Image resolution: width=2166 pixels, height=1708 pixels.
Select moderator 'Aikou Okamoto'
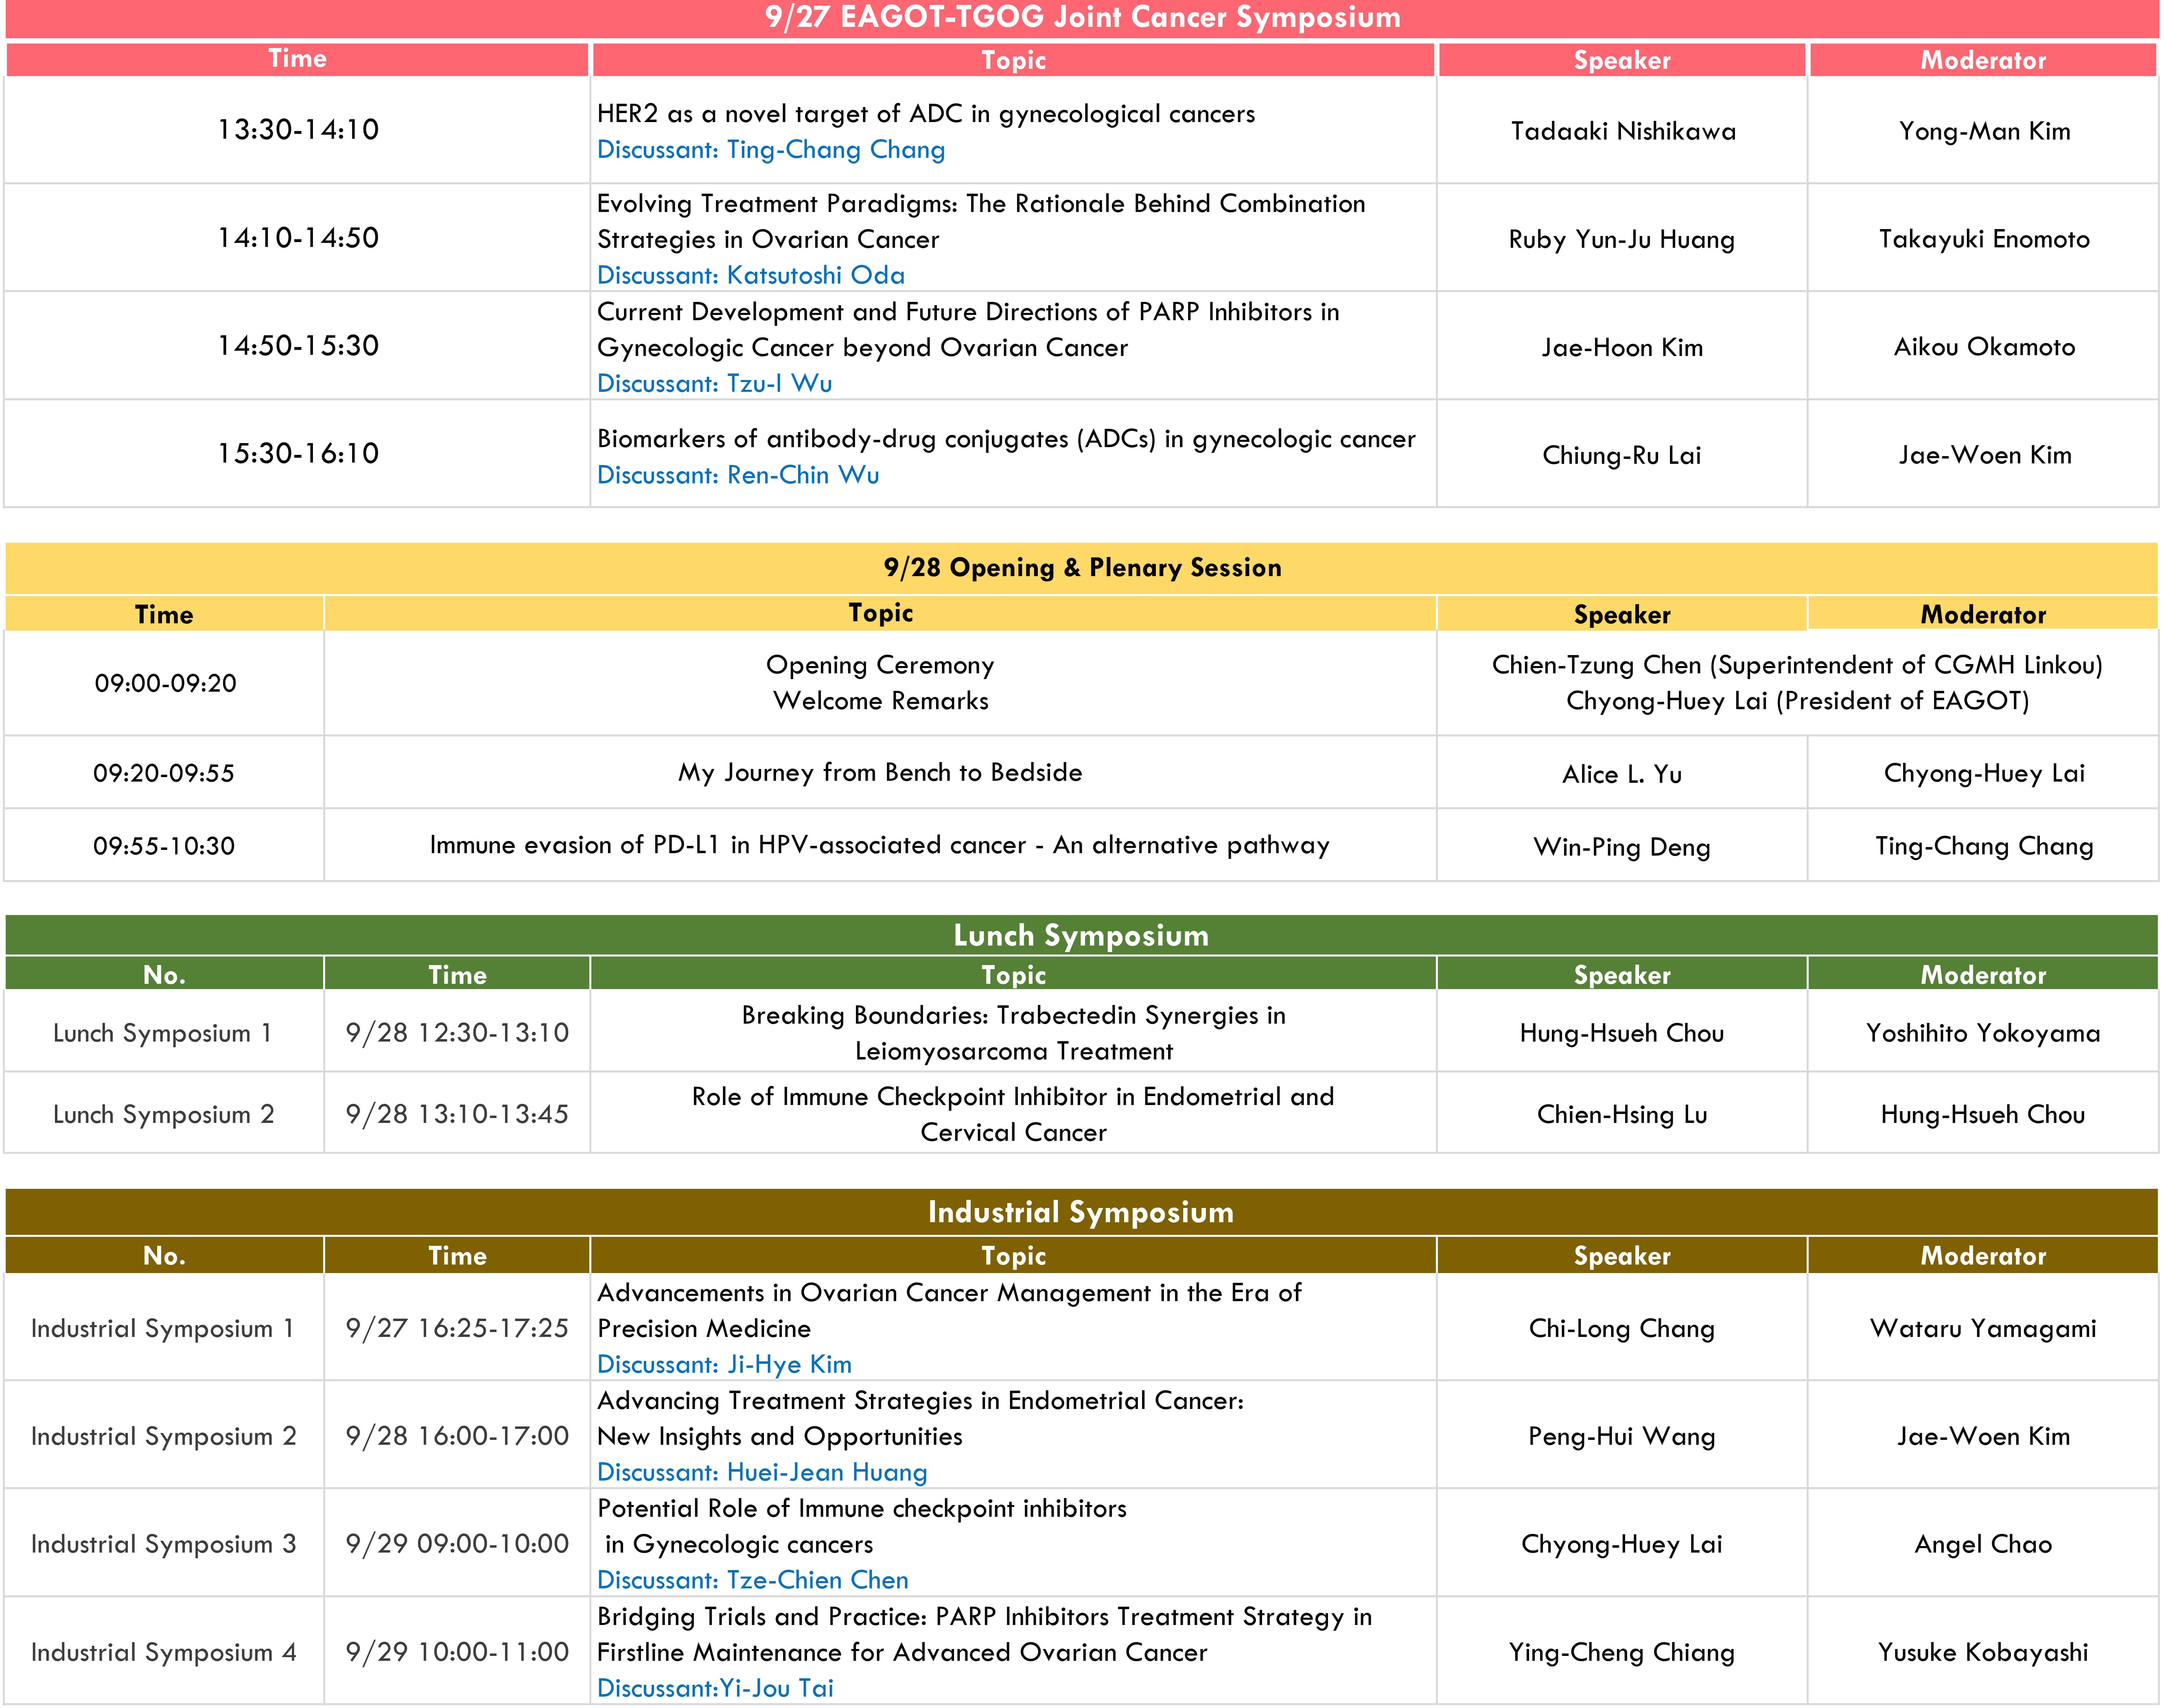(x=1984, y=347)
